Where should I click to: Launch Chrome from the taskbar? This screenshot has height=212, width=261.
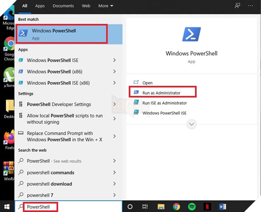tap(176, 207)
